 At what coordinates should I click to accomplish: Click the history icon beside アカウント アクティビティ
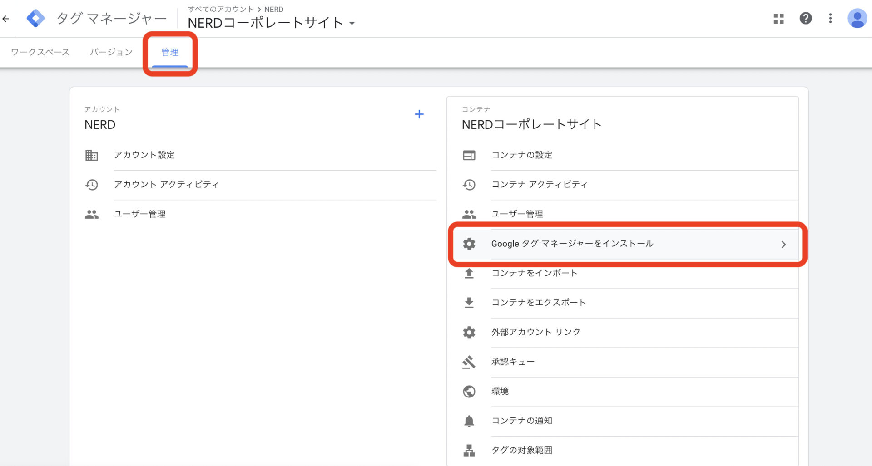(92, 185)
